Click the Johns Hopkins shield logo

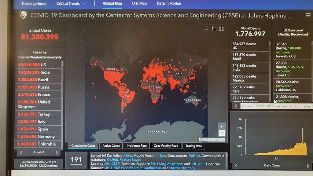[x=23, y=15]
